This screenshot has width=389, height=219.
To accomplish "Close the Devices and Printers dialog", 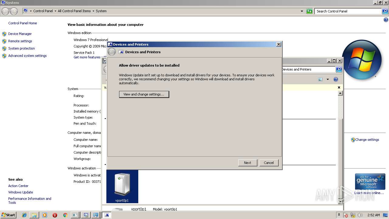I will click(x=278, y=44).
